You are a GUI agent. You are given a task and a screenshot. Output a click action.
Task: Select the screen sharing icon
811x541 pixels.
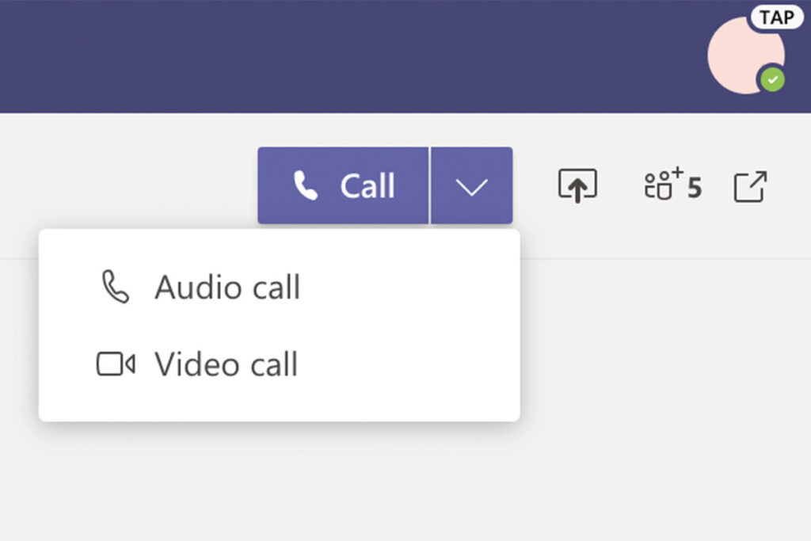click(x=577, y=185)
